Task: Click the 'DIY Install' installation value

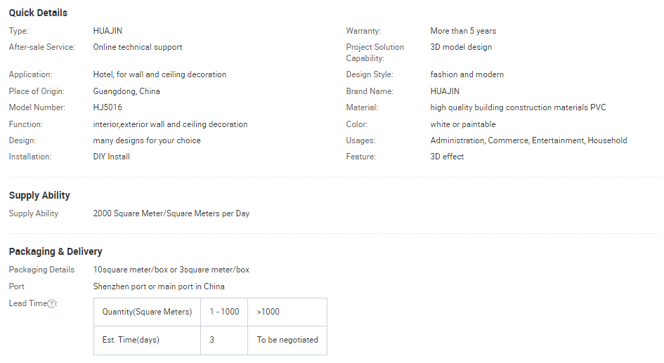Action: point(111,157)
